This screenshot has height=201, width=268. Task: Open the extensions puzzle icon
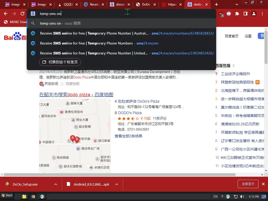pyautogui.click(x=237, y=14)
